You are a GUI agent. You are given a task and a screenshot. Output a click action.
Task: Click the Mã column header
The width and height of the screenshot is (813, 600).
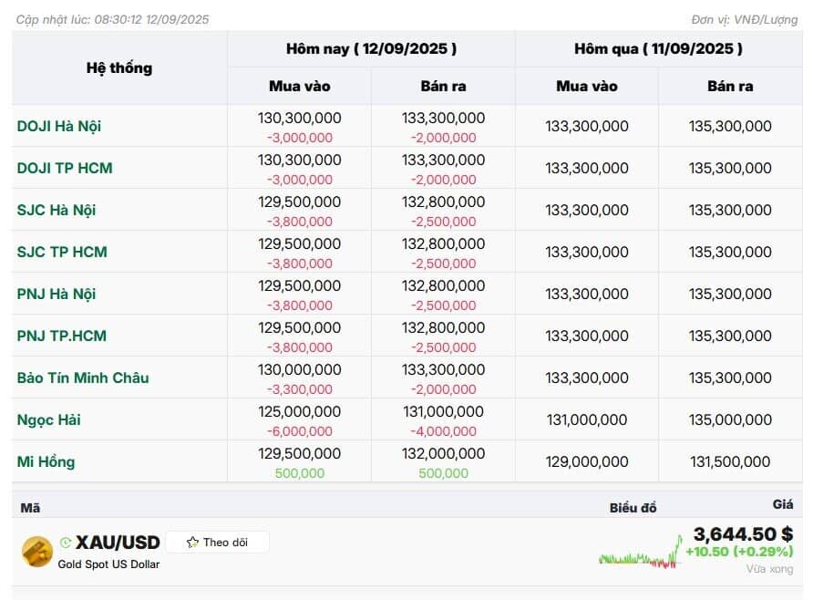30,508
